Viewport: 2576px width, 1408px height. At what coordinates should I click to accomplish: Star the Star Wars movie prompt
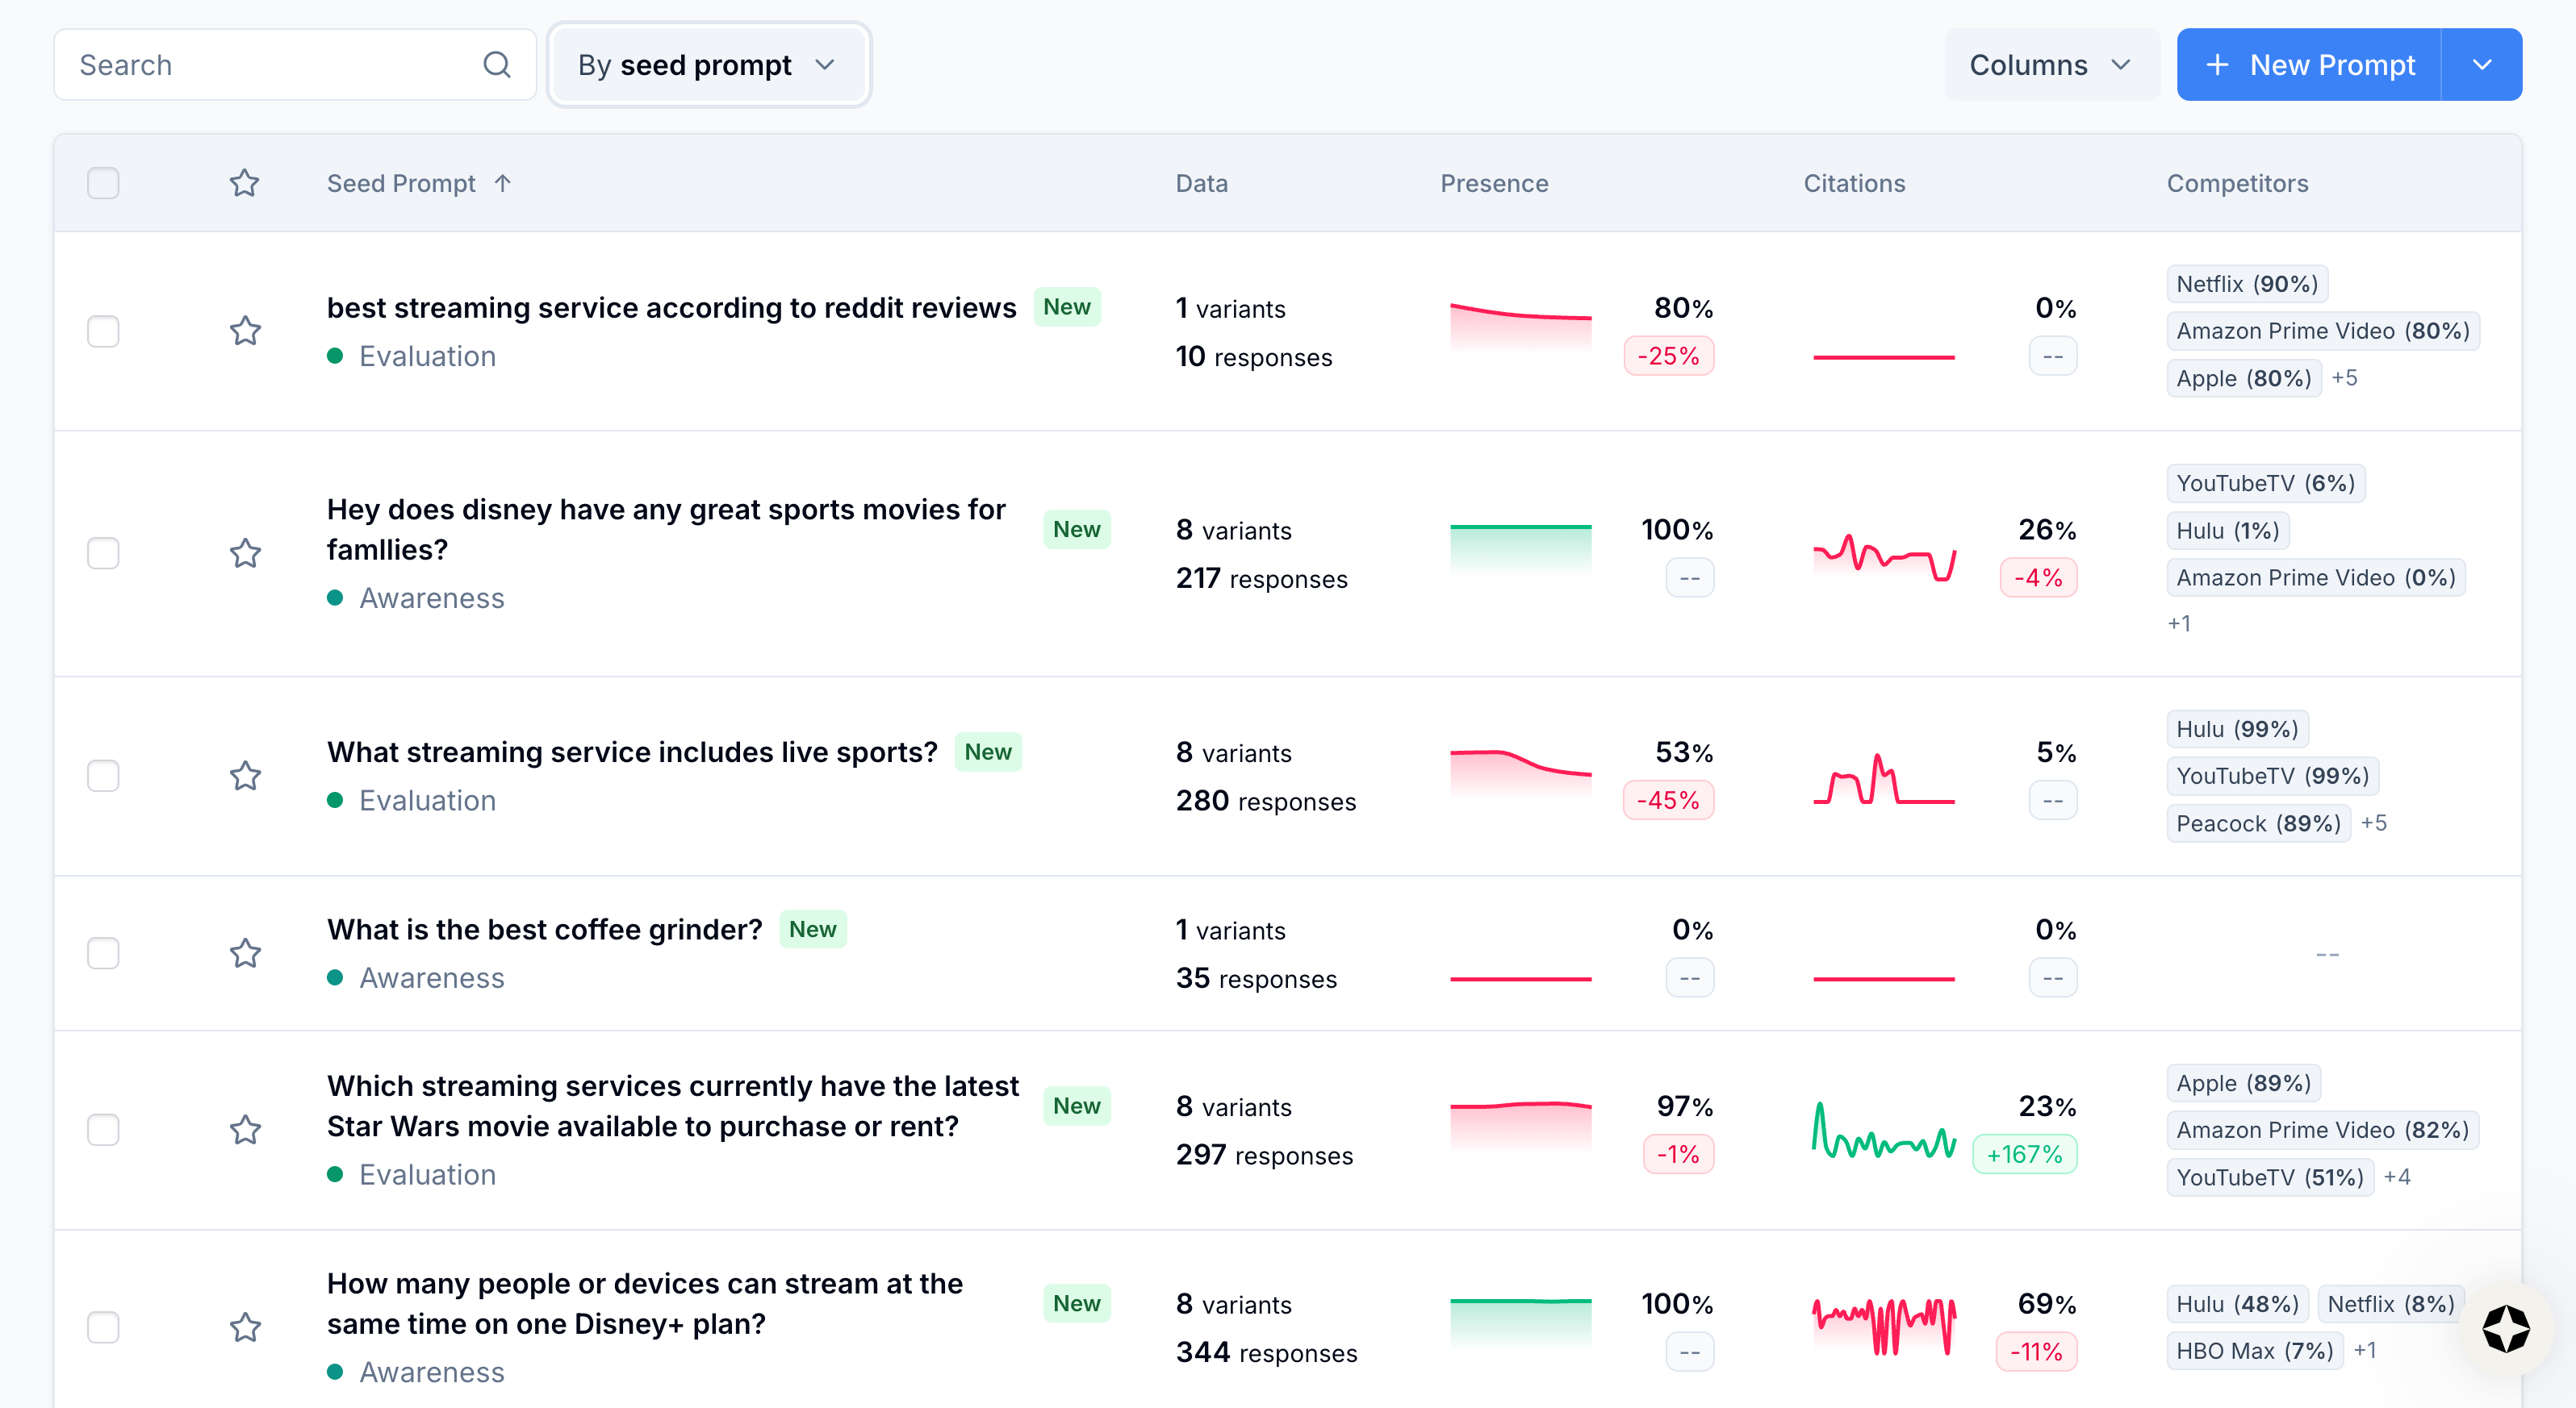pos(245,1131)
